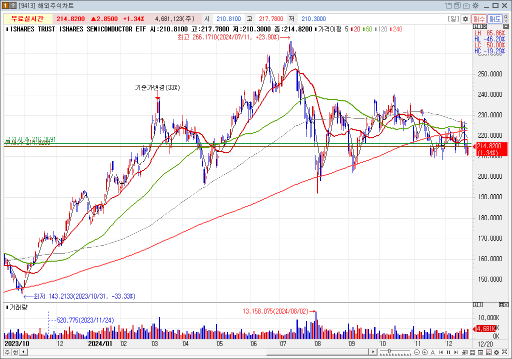
Task: Open title bar settings gear icon
Action: tap(475, 5)
